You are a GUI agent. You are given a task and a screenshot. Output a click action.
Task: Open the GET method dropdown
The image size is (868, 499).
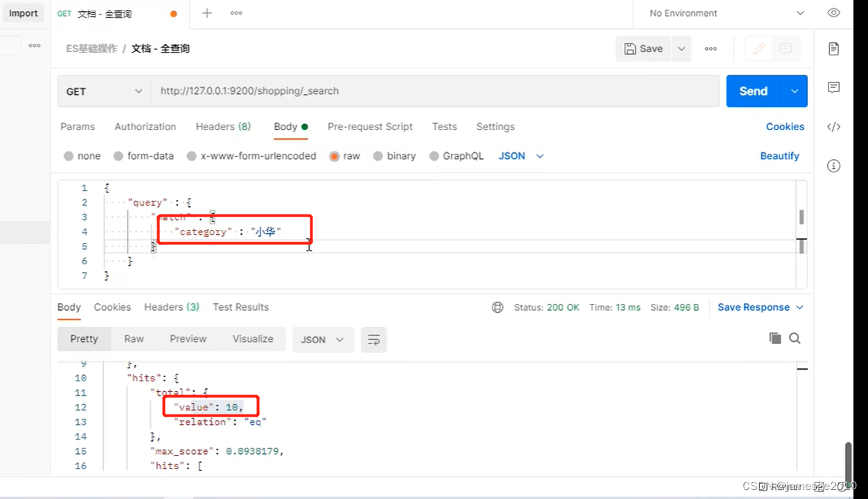[x=105, y=91]
